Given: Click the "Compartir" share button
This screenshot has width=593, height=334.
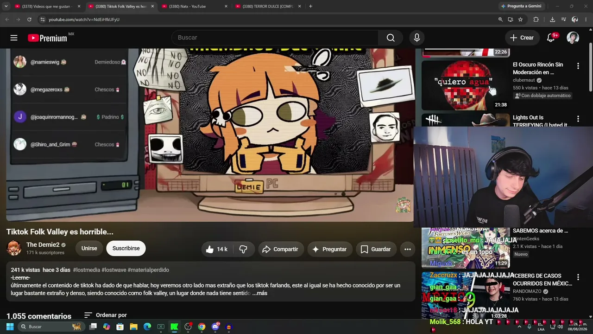Looking at the screenshot, I should point(280,249).
